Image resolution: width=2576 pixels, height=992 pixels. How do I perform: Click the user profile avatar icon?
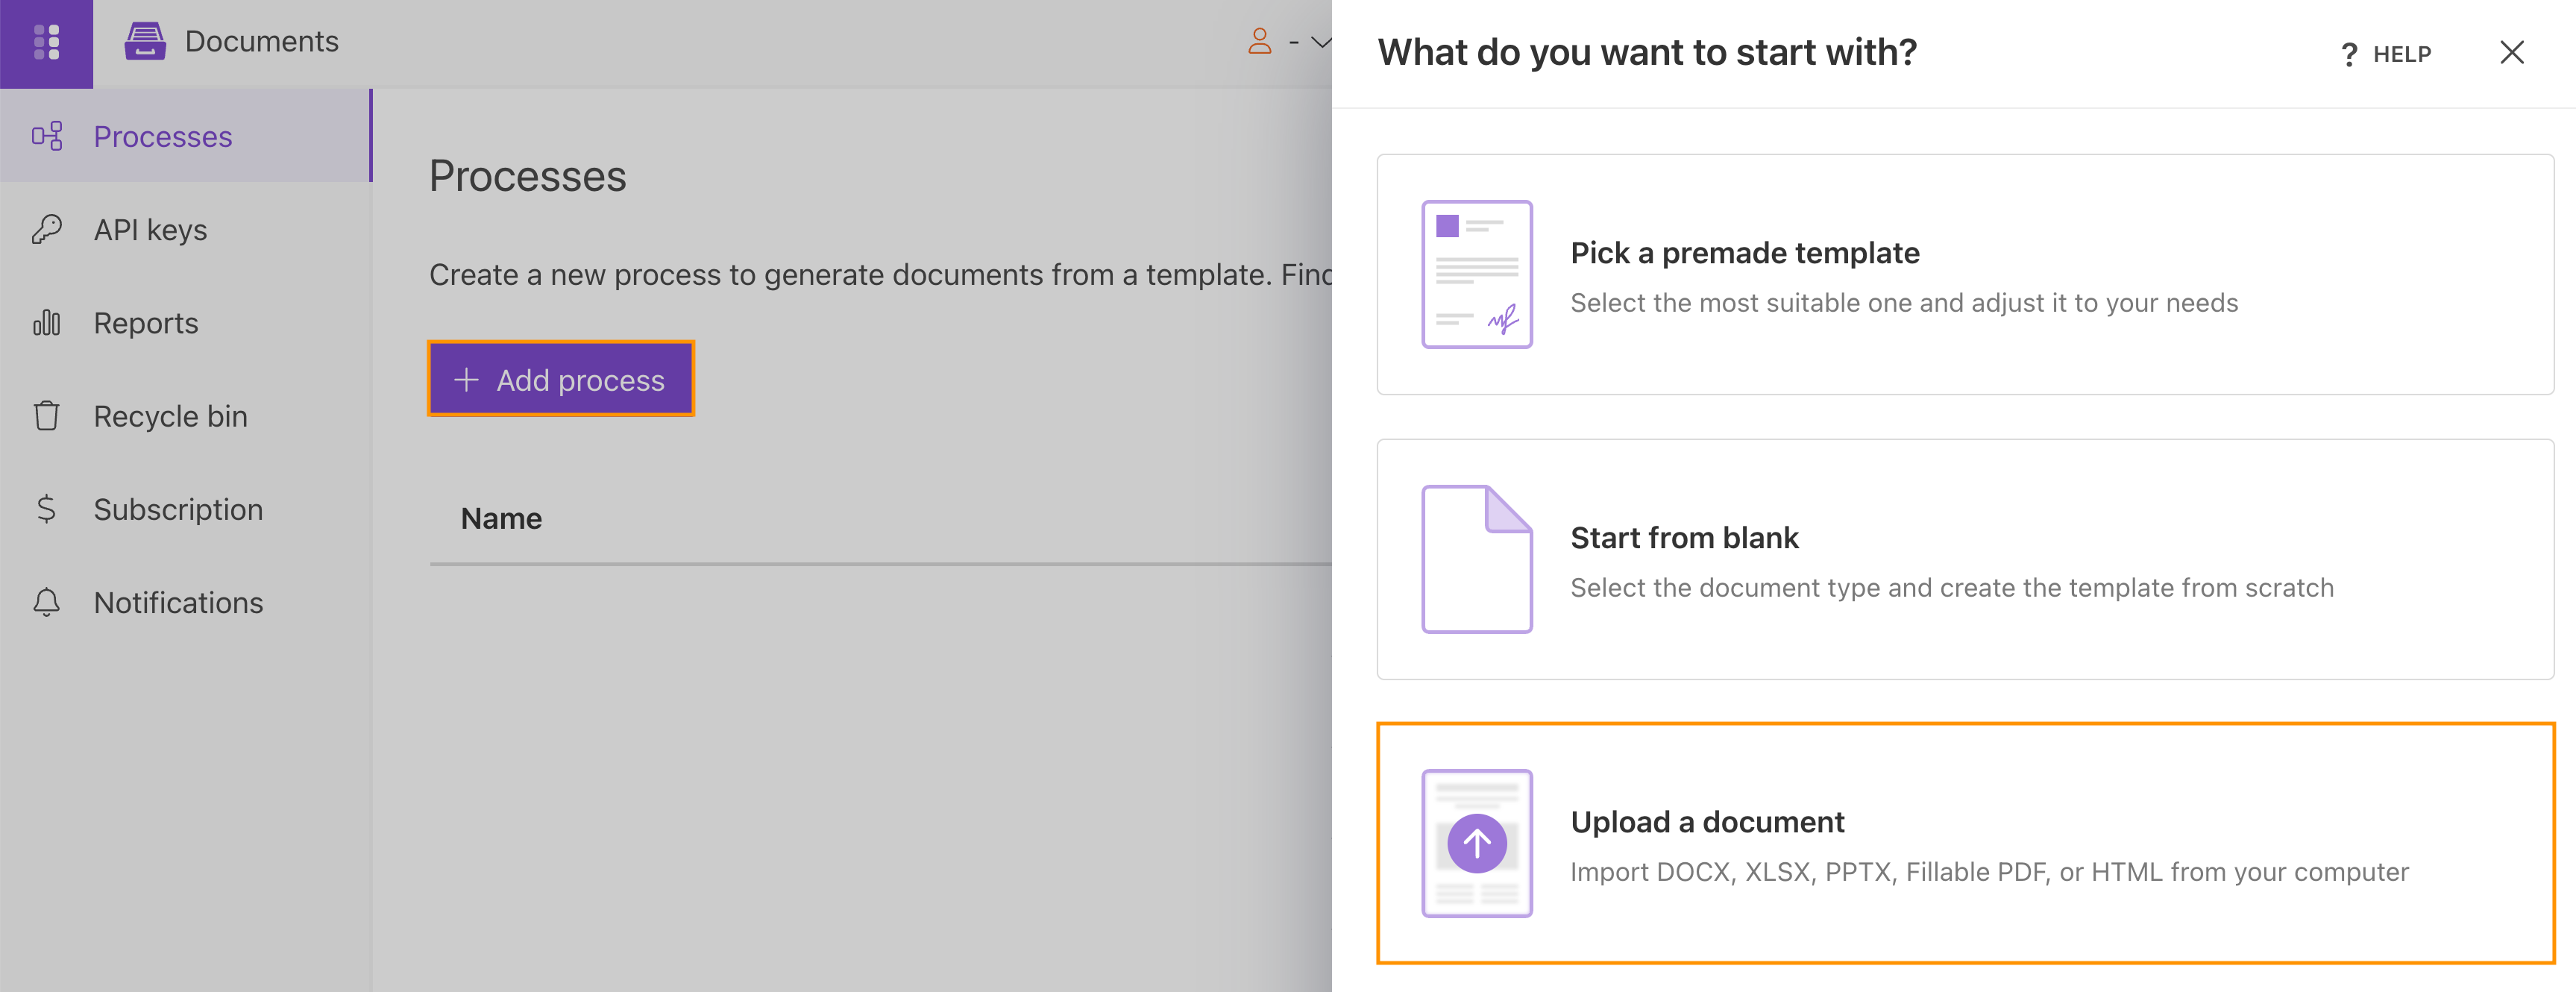[1259, 41]
